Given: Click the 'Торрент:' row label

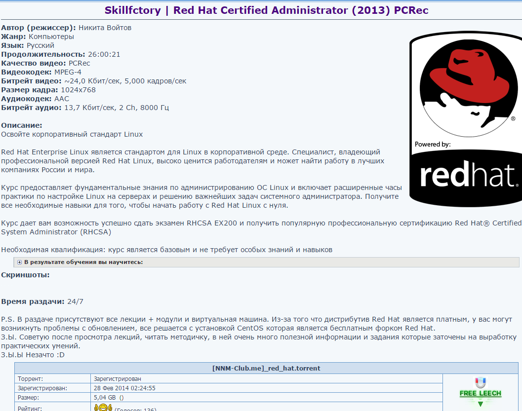Looking at the screenshot, I should (30, 379).
